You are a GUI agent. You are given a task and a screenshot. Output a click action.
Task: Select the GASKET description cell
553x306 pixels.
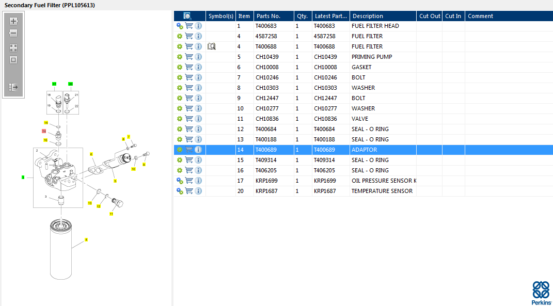pyautogui.click(x=383, y=67)
